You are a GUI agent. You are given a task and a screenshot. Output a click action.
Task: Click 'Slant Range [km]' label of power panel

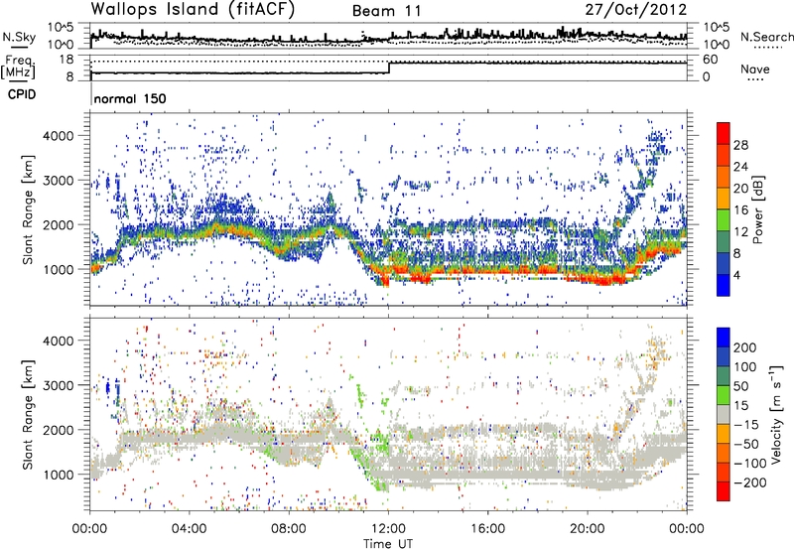click(28, 209)
